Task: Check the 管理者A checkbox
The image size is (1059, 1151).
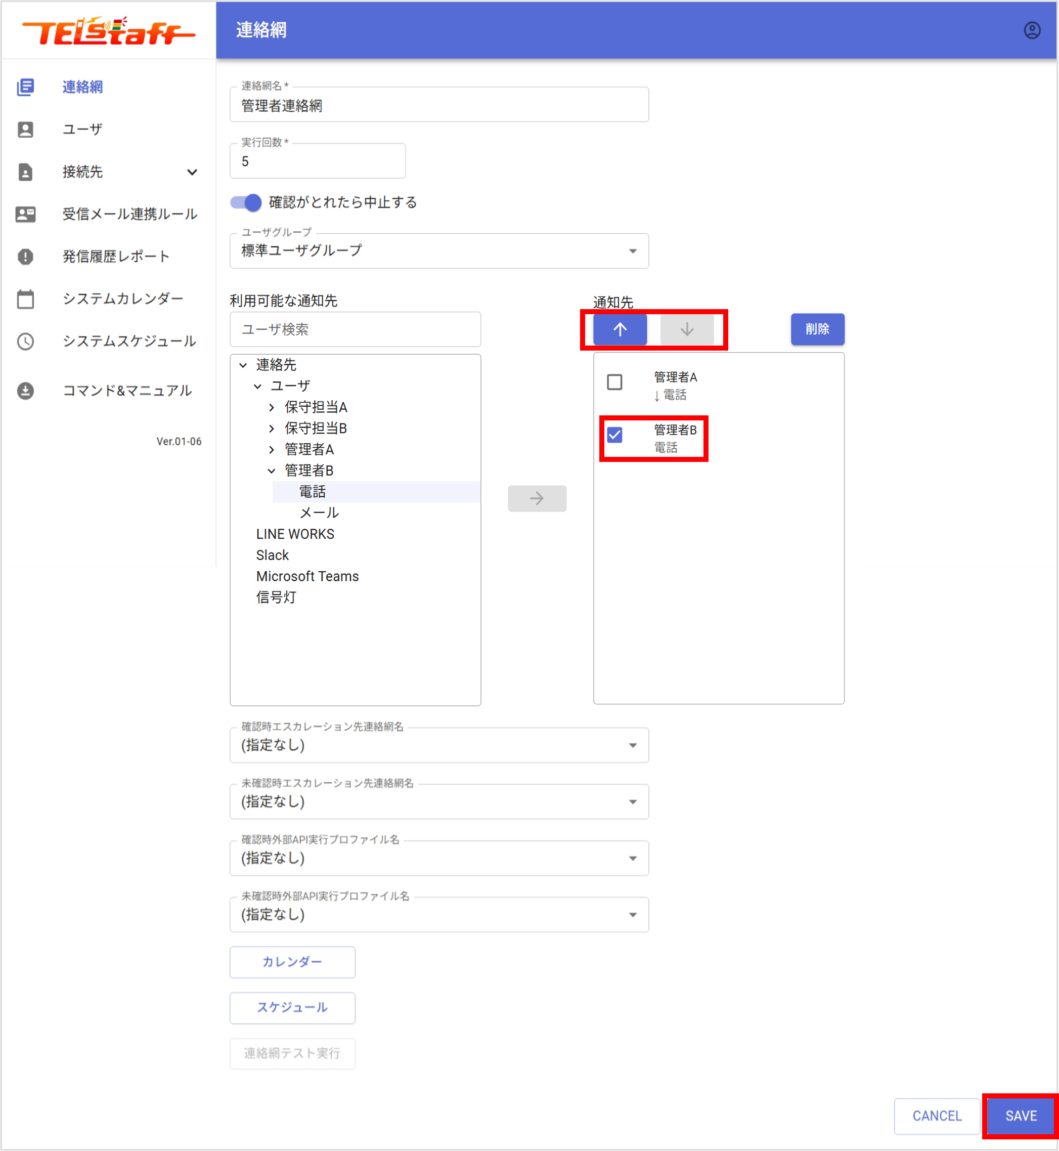Action: [614, 382]
